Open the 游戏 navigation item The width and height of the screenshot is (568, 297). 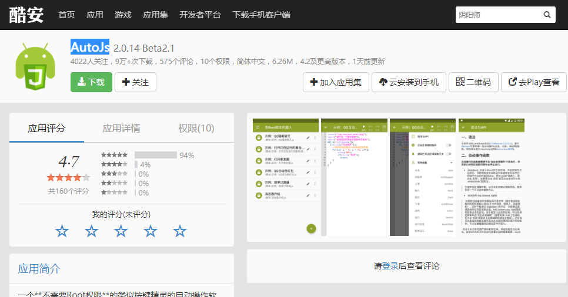(x=123, y=15)
